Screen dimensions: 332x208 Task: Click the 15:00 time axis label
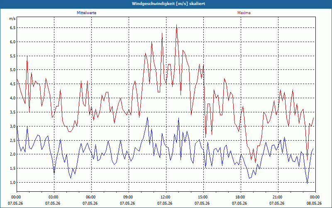pos(203,197)
